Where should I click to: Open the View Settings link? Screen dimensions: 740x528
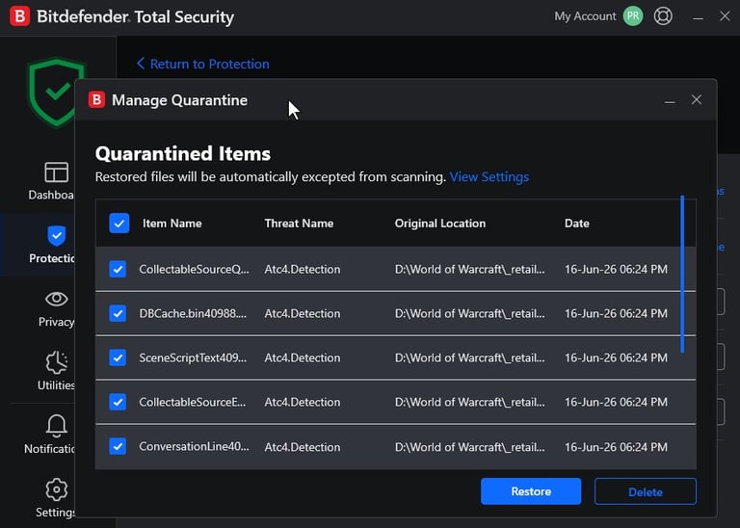click(x=489, y=177)
